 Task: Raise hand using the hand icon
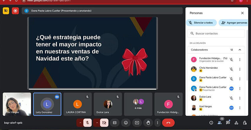(148, 123)
